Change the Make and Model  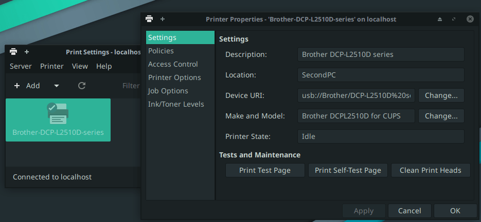[x=441, y=116]
